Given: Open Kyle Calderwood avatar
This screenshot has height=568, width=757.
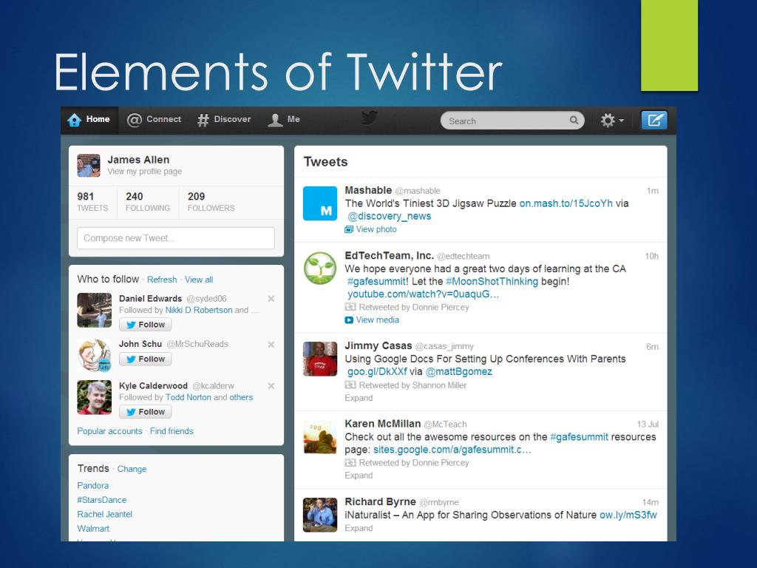Looking at the screenshot, I should pyautogui.click(x=94, y=397).
